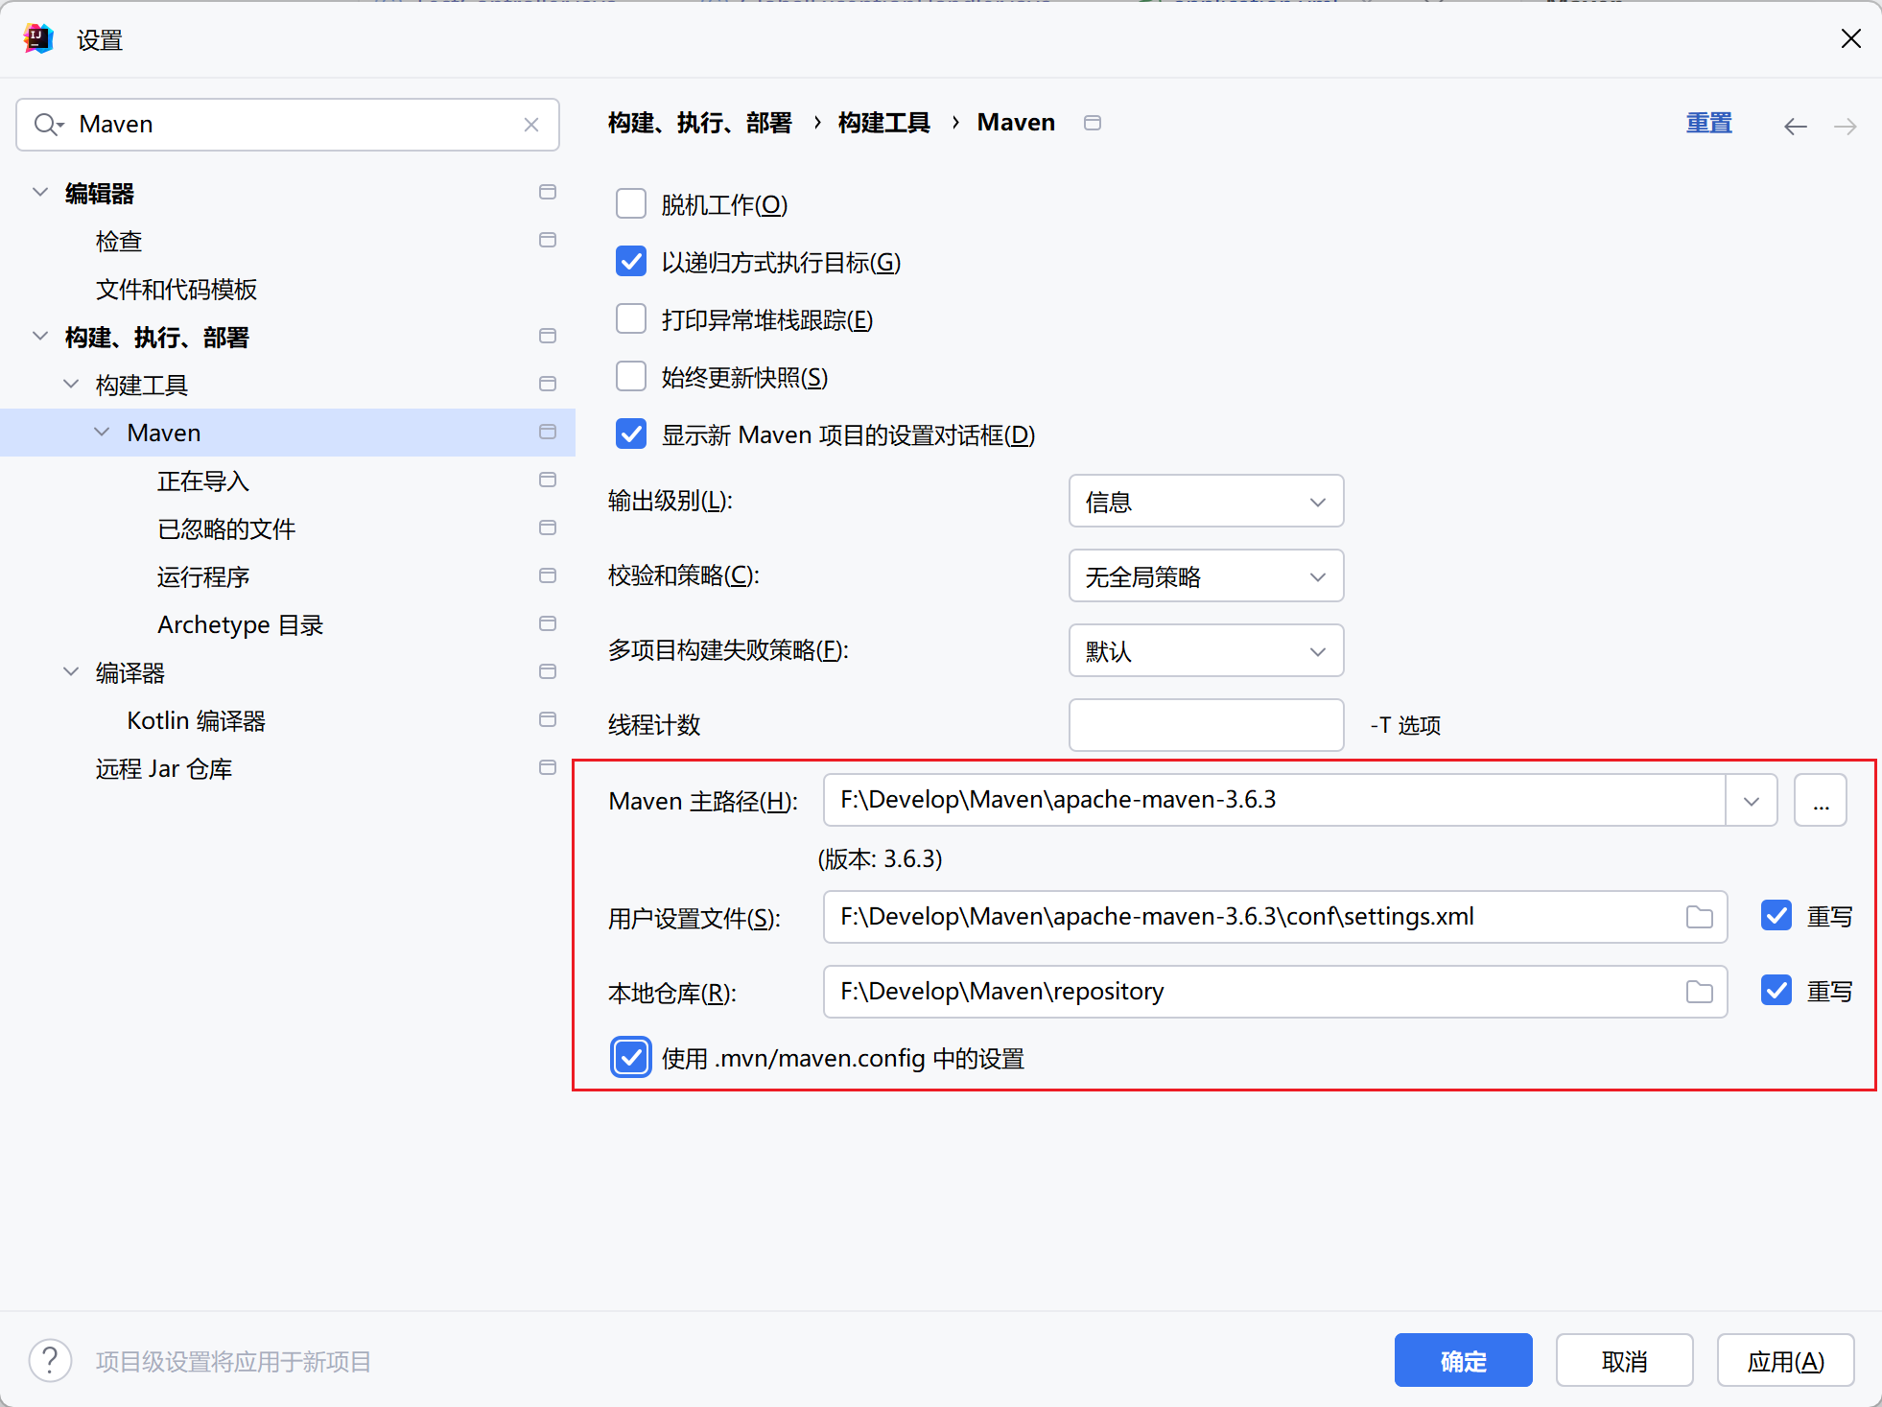The height and width of the screenshot is (1407, 1882).
Task: Uncheck 以递归方式执行目标 checkbox
Action: coord(631,261)
